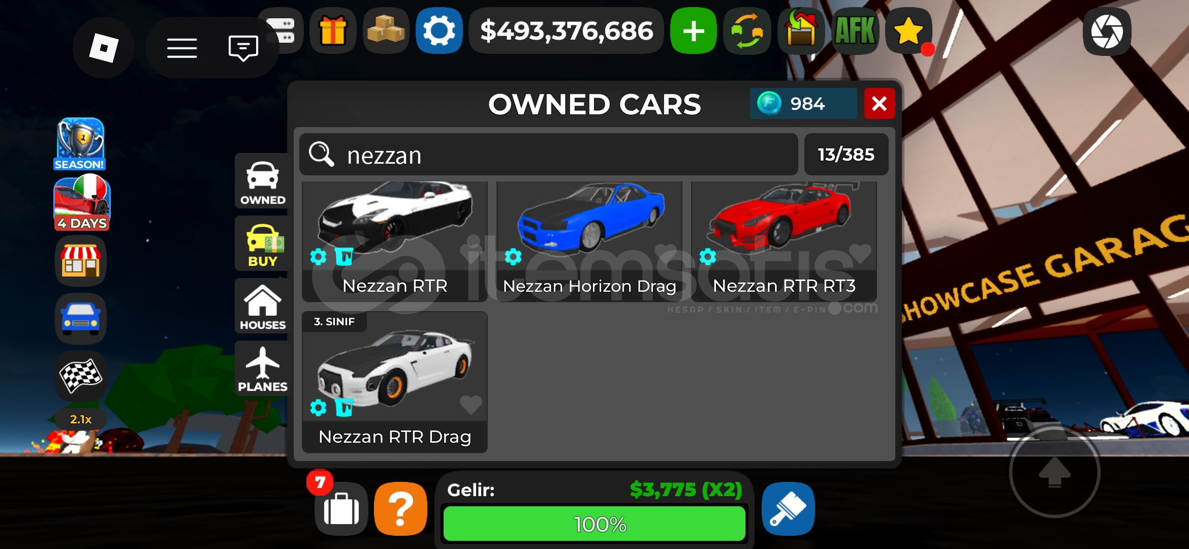The width and height of the screenshot is (1189, 549).
Task: Open the briefcase inventory with 7 badge
Action: pyautogui.click(x=341, y=508)
